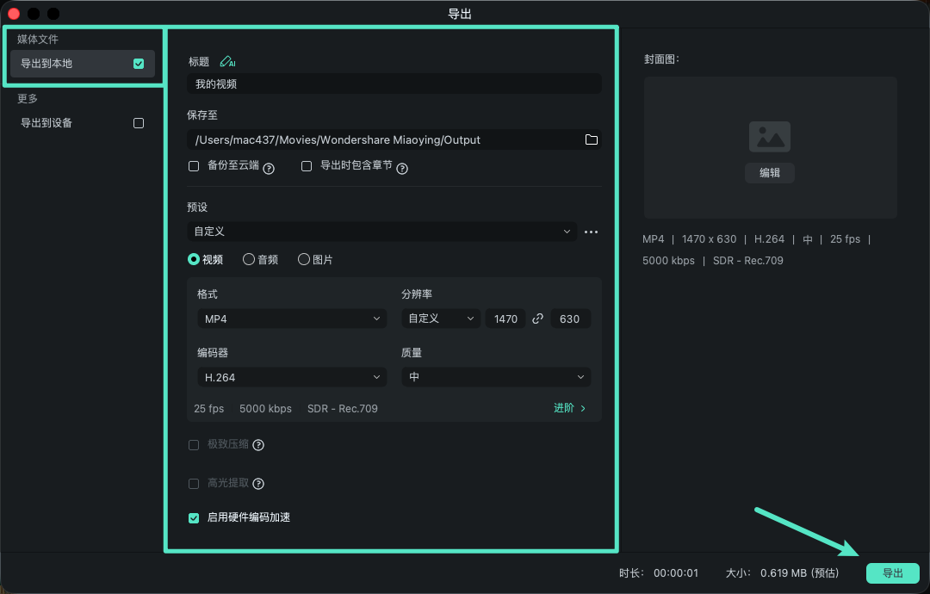Click help icon next to 导出时包含章节
Image resolution: width=930 pixels, height=594 pixels.
[402, 169]
